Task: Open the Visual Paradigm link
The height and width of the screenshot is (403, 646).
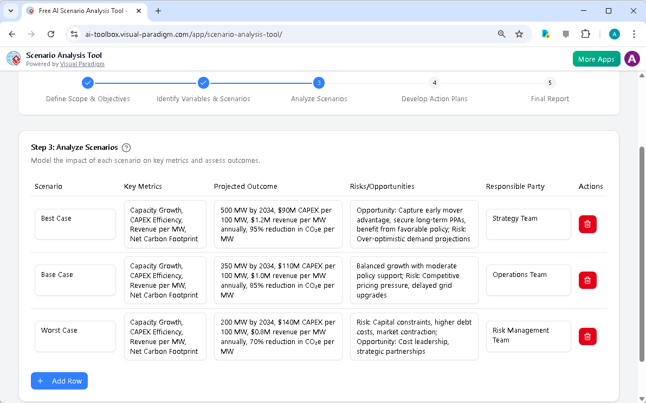Action: tap(82, 64)
